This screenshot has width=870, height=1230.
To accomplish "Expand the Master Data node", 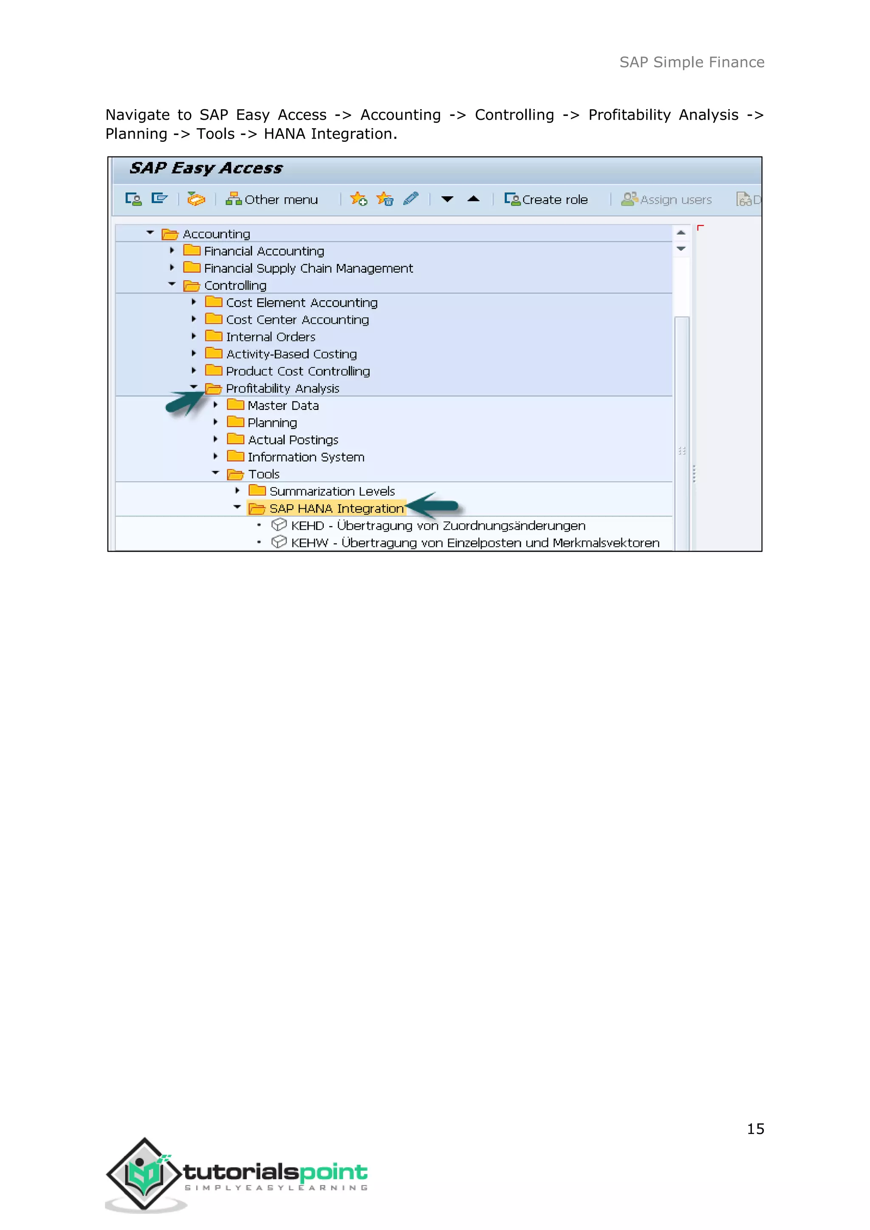I will pyautogui.click(x=215, y=404).
